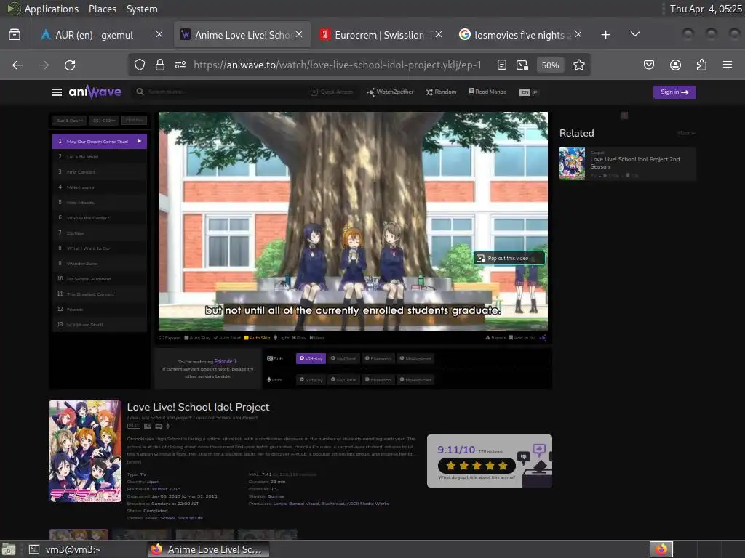This screenshot has height=558, width=745.
Task: Report this video with warning icon
Action: [495, 338]
